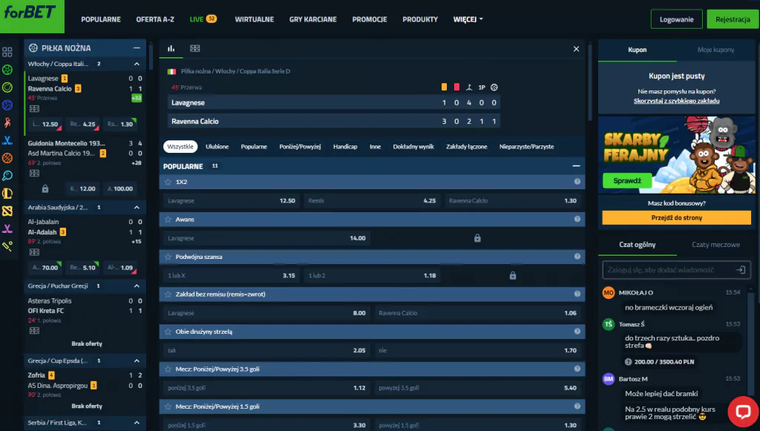Image resolution: width=760 pixels, height=431 pixels.
Task: Click the Rejestracja button
Action: 733,19
